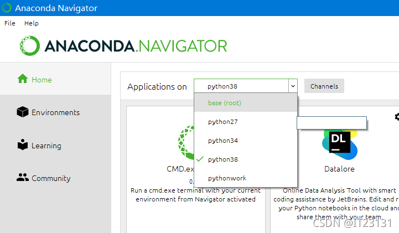Image resolution: width=399 pixels, height=233 pixels.
Task: Open the Learning tab
Action: click(x=55, y=146)
